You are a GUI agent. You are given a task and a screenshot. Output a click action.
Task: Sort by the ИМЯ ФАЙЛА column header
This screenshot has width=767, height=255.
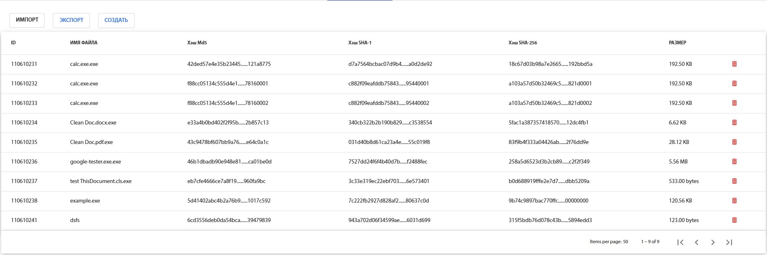(x=83, y=43)
